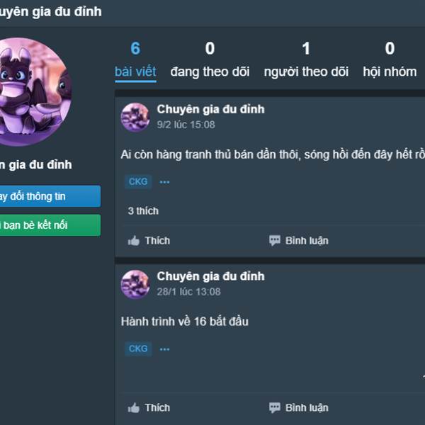Expand more tags beside CKG on second post
The width and height of the screenshot is (425, 425).
[164, 349]
